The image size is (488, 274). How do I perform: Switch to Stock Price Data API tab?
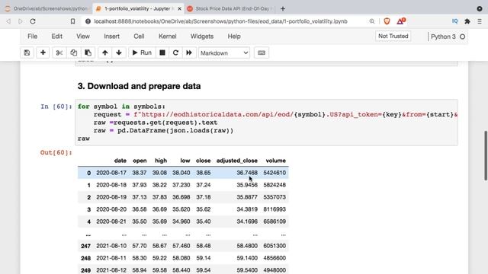230,8
